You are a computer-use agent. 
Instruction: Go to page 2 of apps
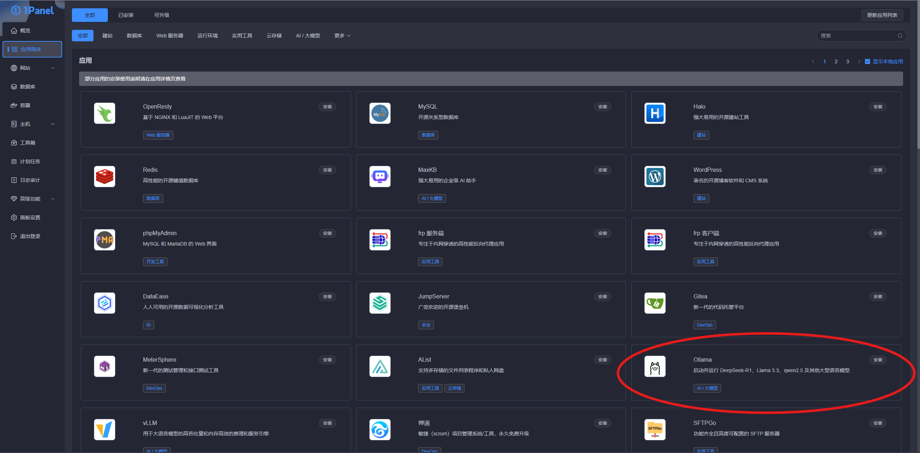[836, 61]
